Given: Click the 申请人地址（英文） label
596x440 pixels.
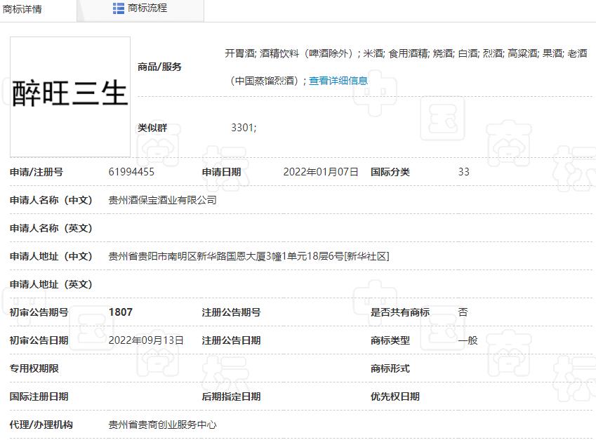Looking at the screenshot, I should pos(51,285).
